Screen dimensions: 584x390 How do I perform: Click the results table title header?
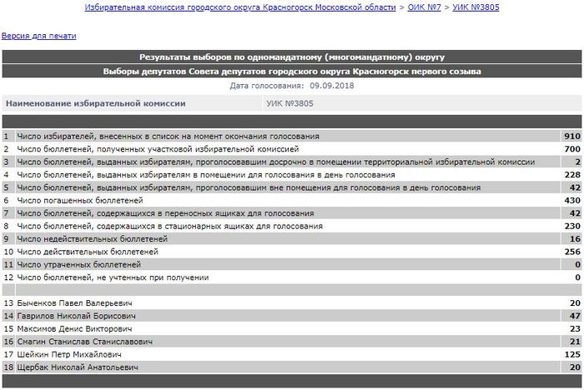click(292, 57)
